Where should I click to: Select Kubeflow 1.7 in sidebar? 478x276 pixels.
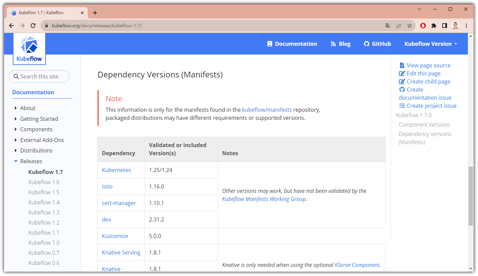coord(46,172)
